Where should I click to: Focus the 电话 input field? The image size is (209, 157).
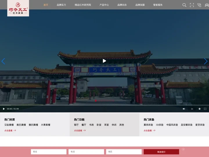tap(86, 152)
